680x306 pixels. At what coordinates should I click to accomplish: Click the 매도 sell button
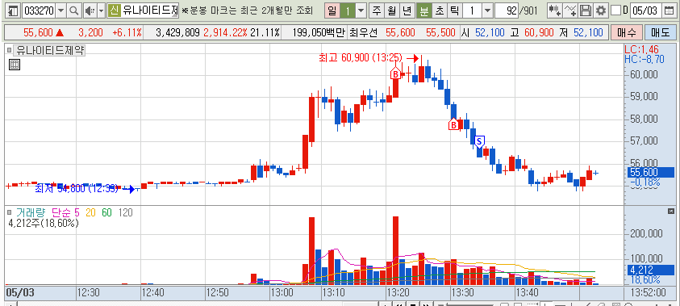pos(660,32)
